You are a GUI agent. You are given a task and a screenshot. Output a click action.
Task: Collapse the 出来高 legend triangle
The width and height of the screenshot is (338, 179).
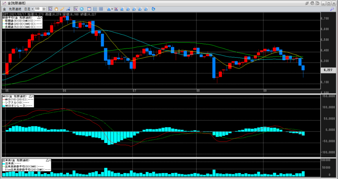47,160
